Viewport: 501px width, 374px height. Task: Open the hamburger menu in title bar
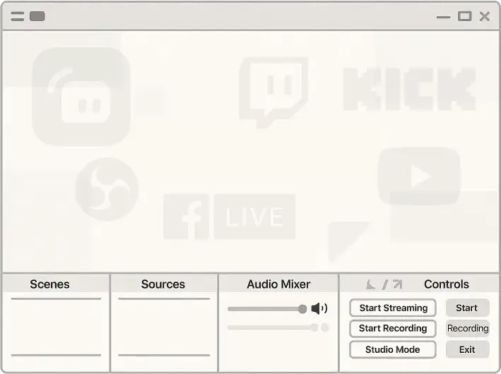pyautogui.click(x=17, y=16)
